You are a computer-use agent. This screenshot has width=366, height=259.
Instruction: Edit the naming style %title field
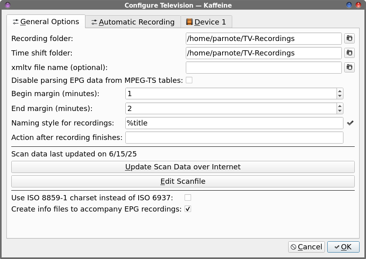pos(234,123)
